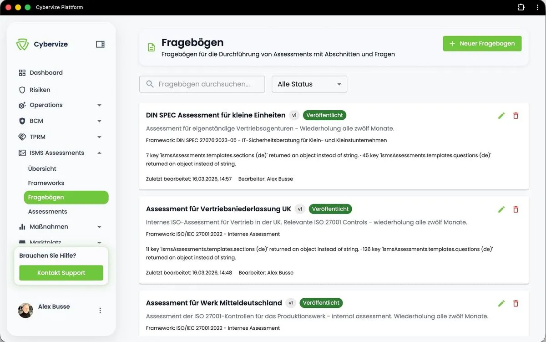Screen dimensions: 546x342
Task: Delete the Assessment für Vertriebsniederlassung UK
Action: tap(516, 209)
